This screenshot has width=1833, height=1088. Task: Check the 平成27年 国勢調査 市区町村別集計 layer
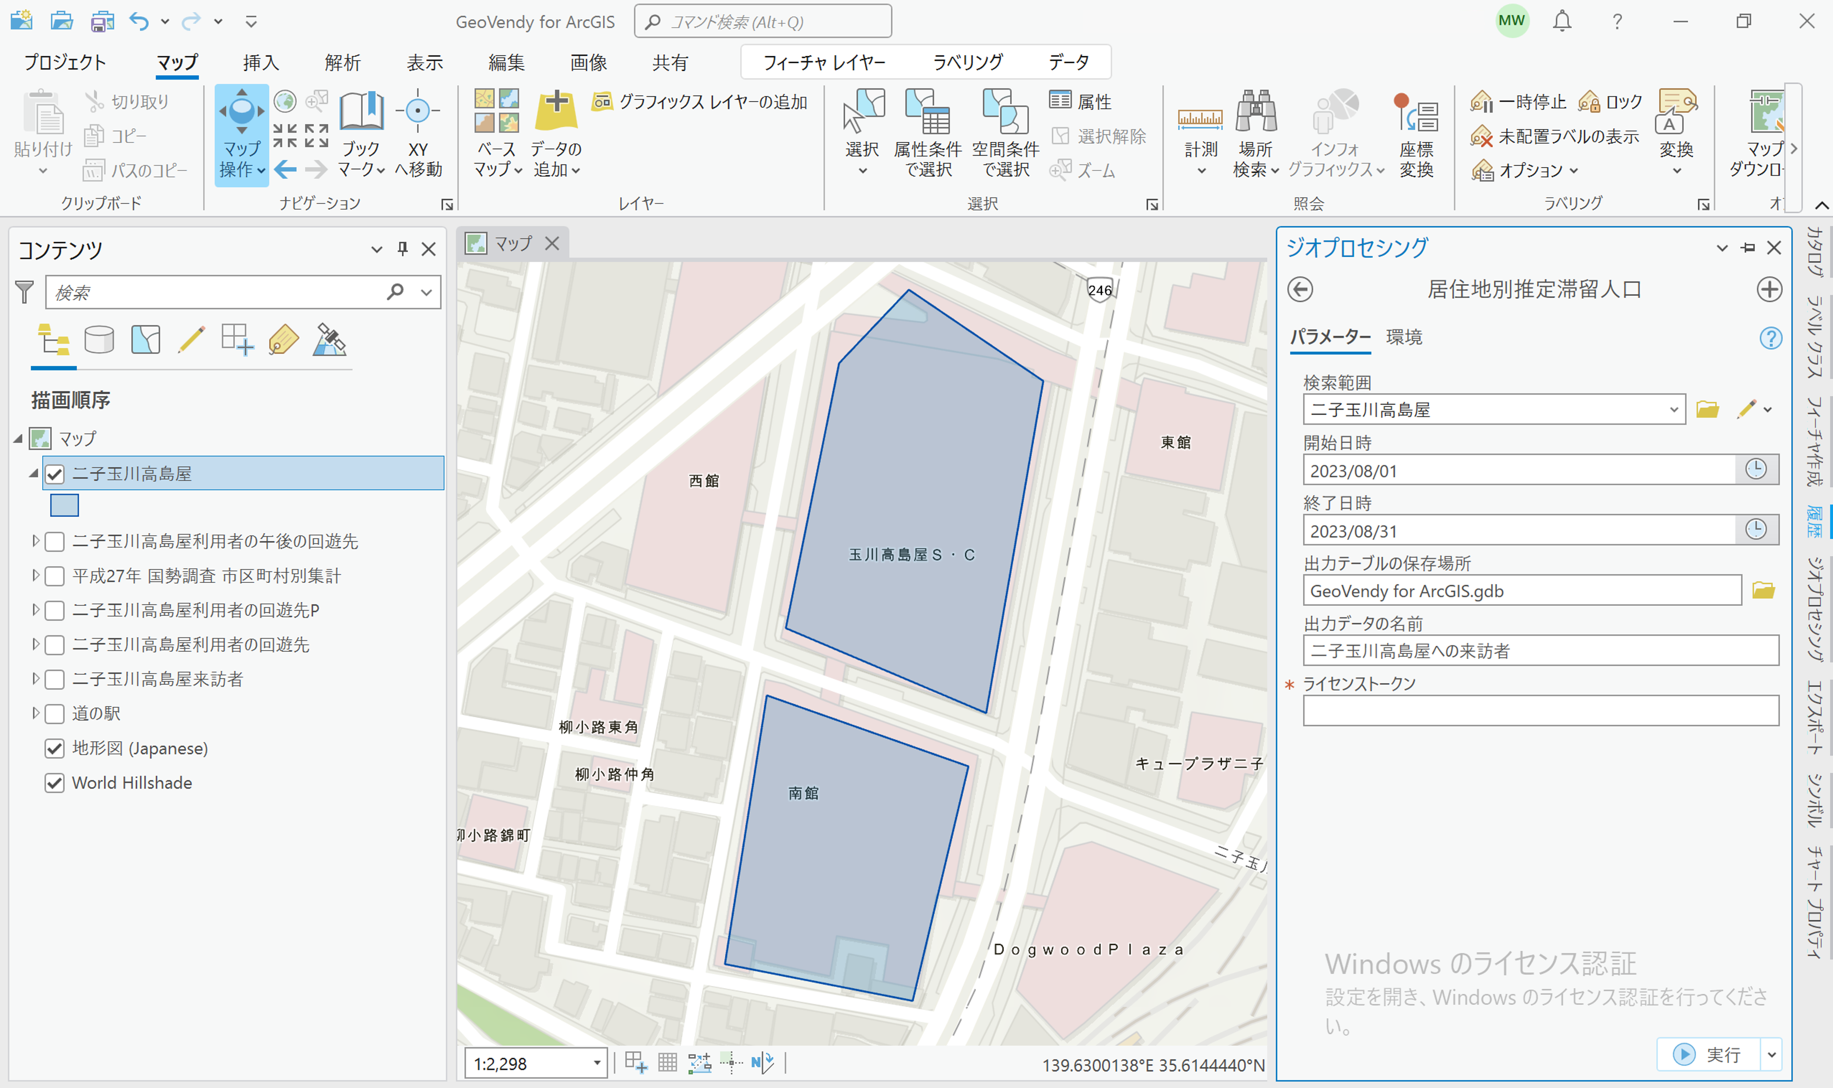coord(55,576)
